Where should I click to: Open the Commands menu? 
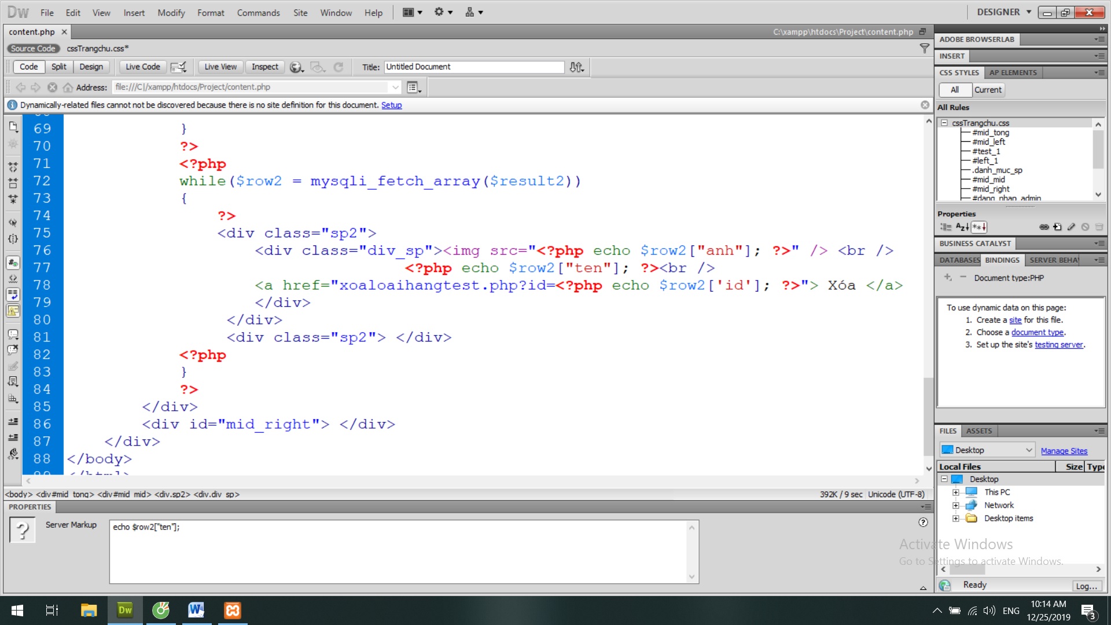[x=258, y=13]
